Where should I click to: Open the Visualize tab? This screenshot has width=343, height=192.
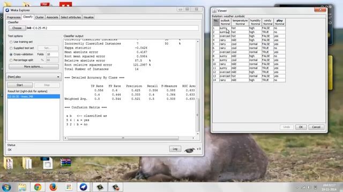(88, 17)
